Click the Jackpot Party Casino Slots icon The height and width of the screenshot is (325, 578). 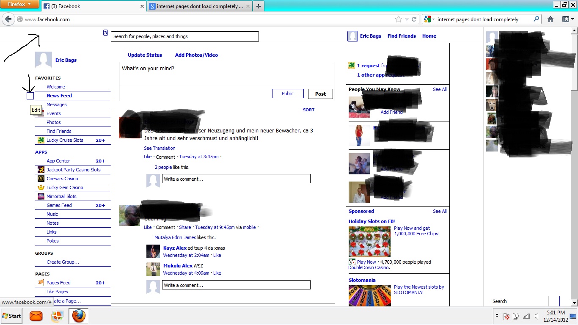[x=41, y=170]
